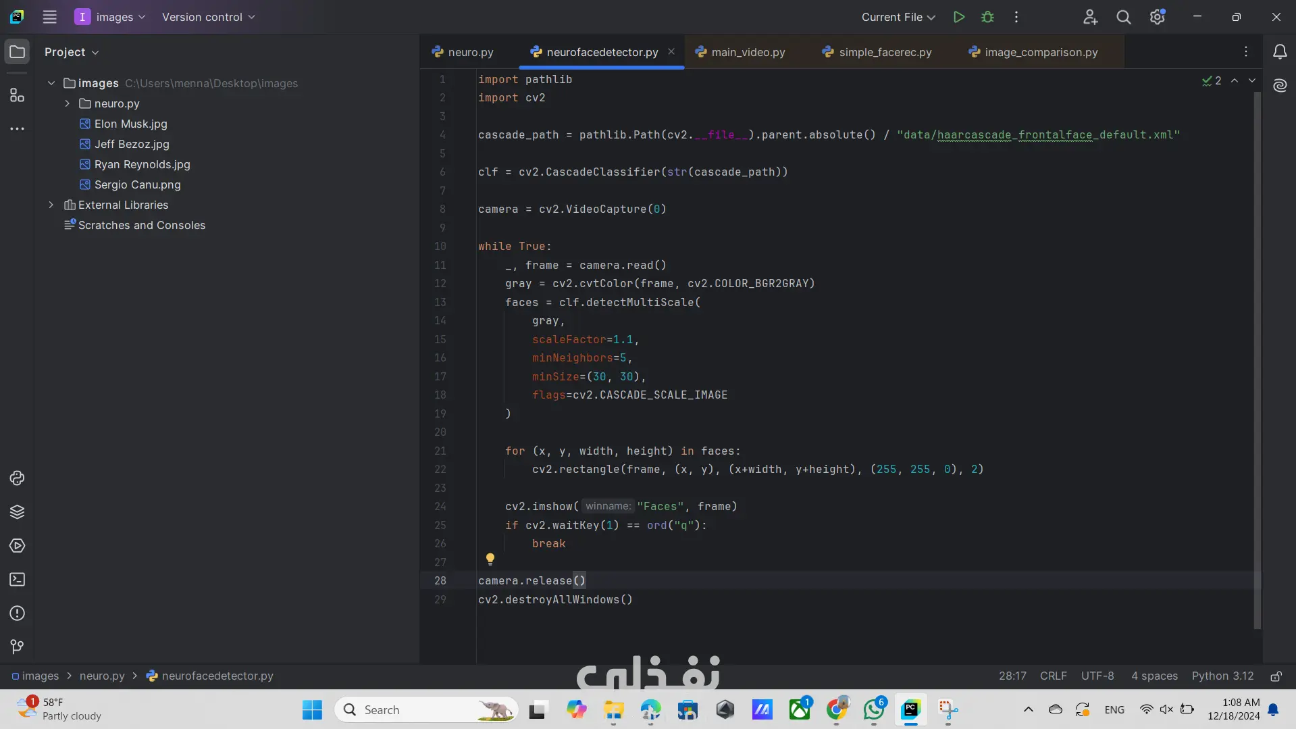Run the current file with the Run icon
The width and height of the screenshot is (1296, 729).
click(958, 17)
